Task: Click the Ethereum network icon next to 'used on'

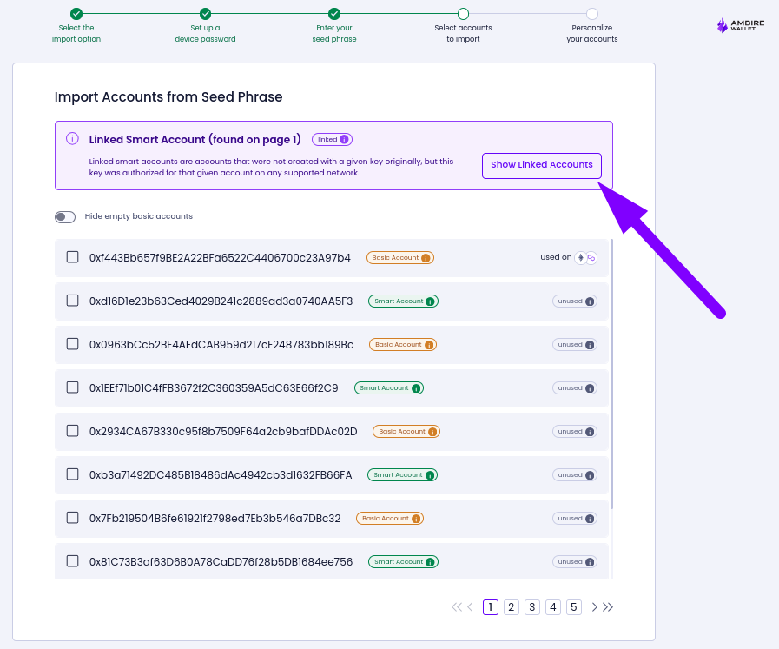Action: coord(580,257)
